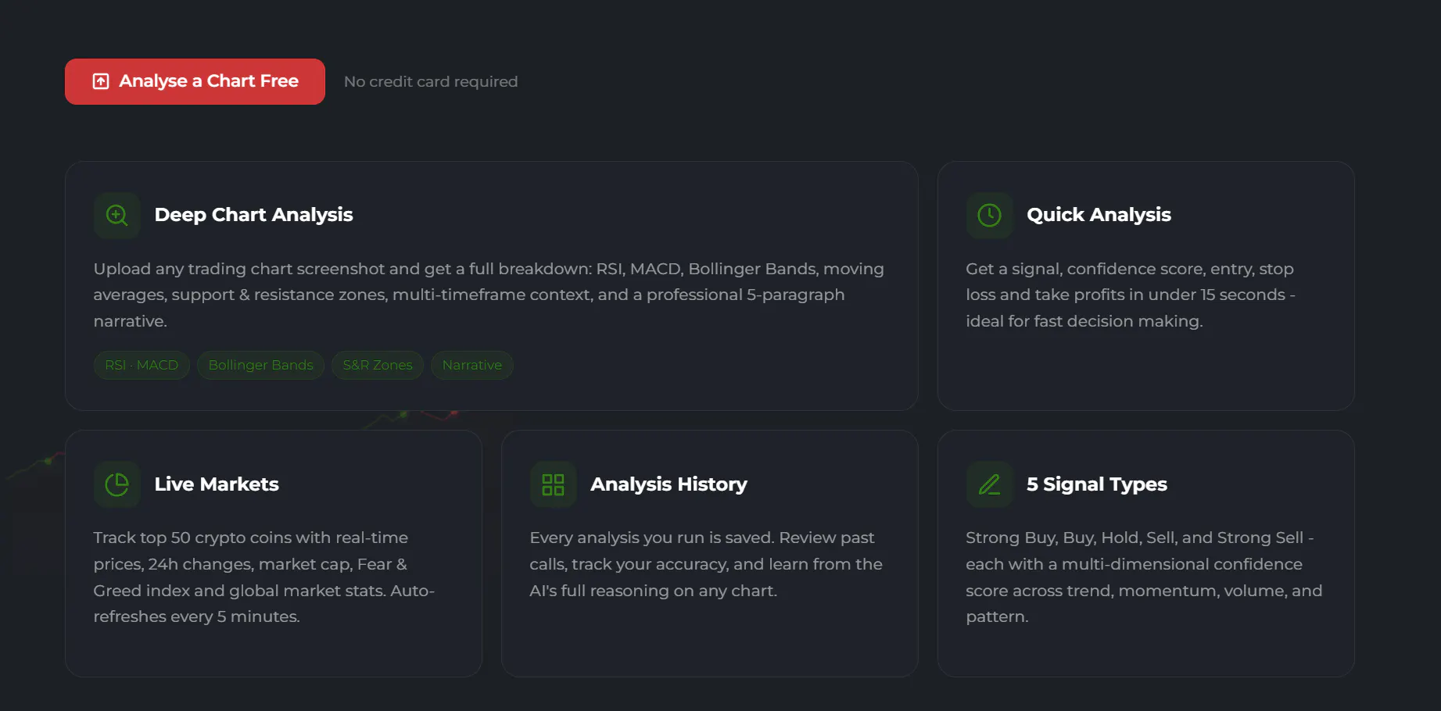
Task: Click the clock icon beside Quick Analysis
Action: [989, 215]
